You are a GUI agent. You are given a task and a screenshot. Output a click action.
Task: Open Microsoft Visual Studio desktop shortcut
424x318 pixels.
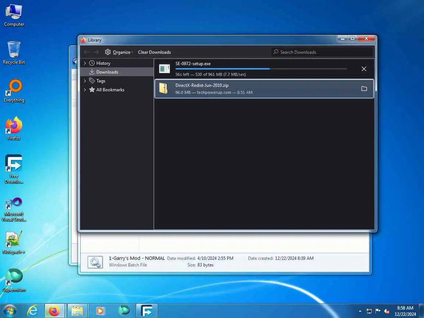[14, 209]
